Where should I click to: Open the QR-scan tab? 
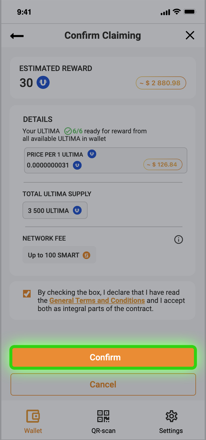[x=103, y=421]
